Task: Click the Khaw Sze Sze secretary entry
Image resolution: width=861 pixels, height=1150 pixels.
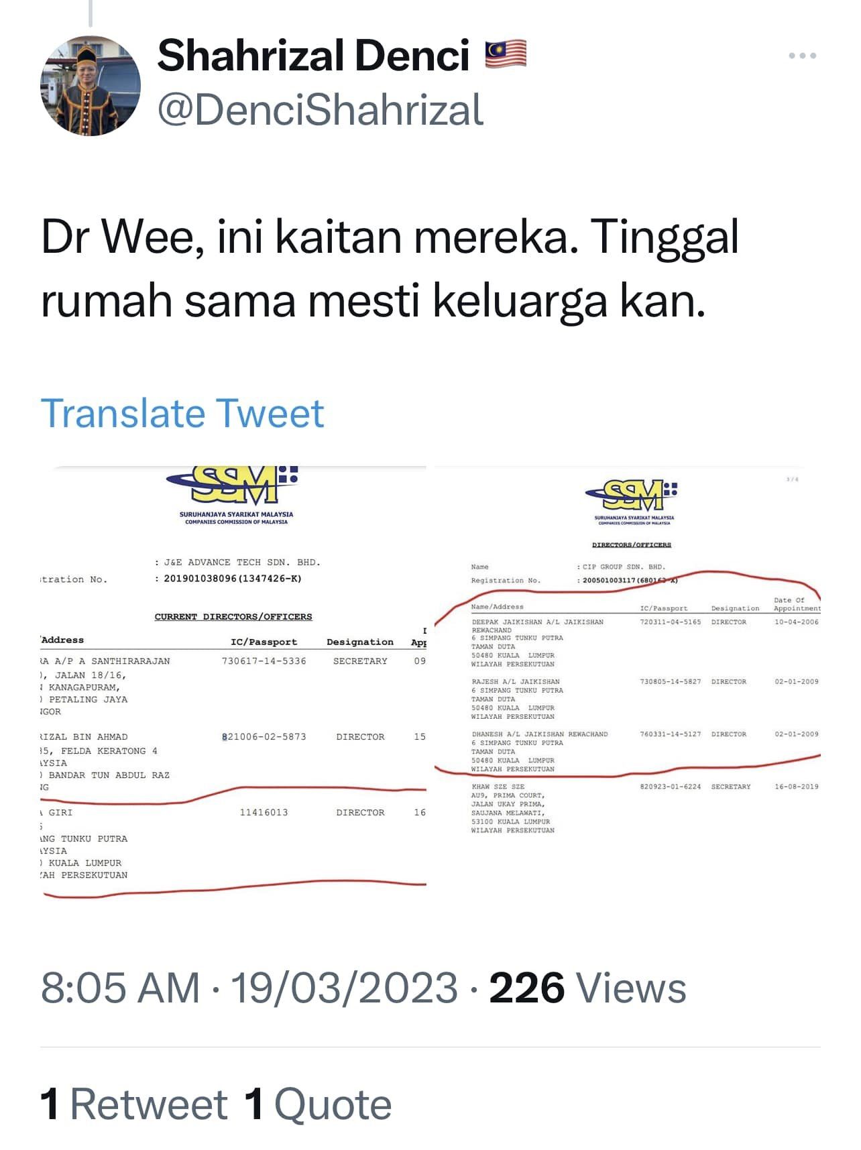Action: (644, 808)
